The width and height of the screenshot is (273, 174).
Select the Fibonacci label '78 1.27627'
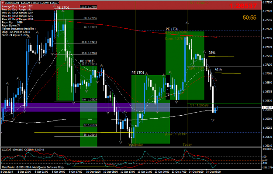tap(90, 27)
